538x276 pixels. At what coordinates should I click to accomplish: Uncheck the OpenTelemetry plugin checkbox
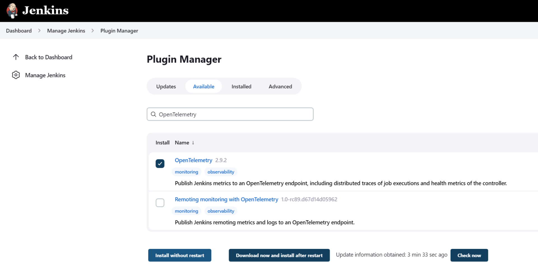(x=160, y=163)
